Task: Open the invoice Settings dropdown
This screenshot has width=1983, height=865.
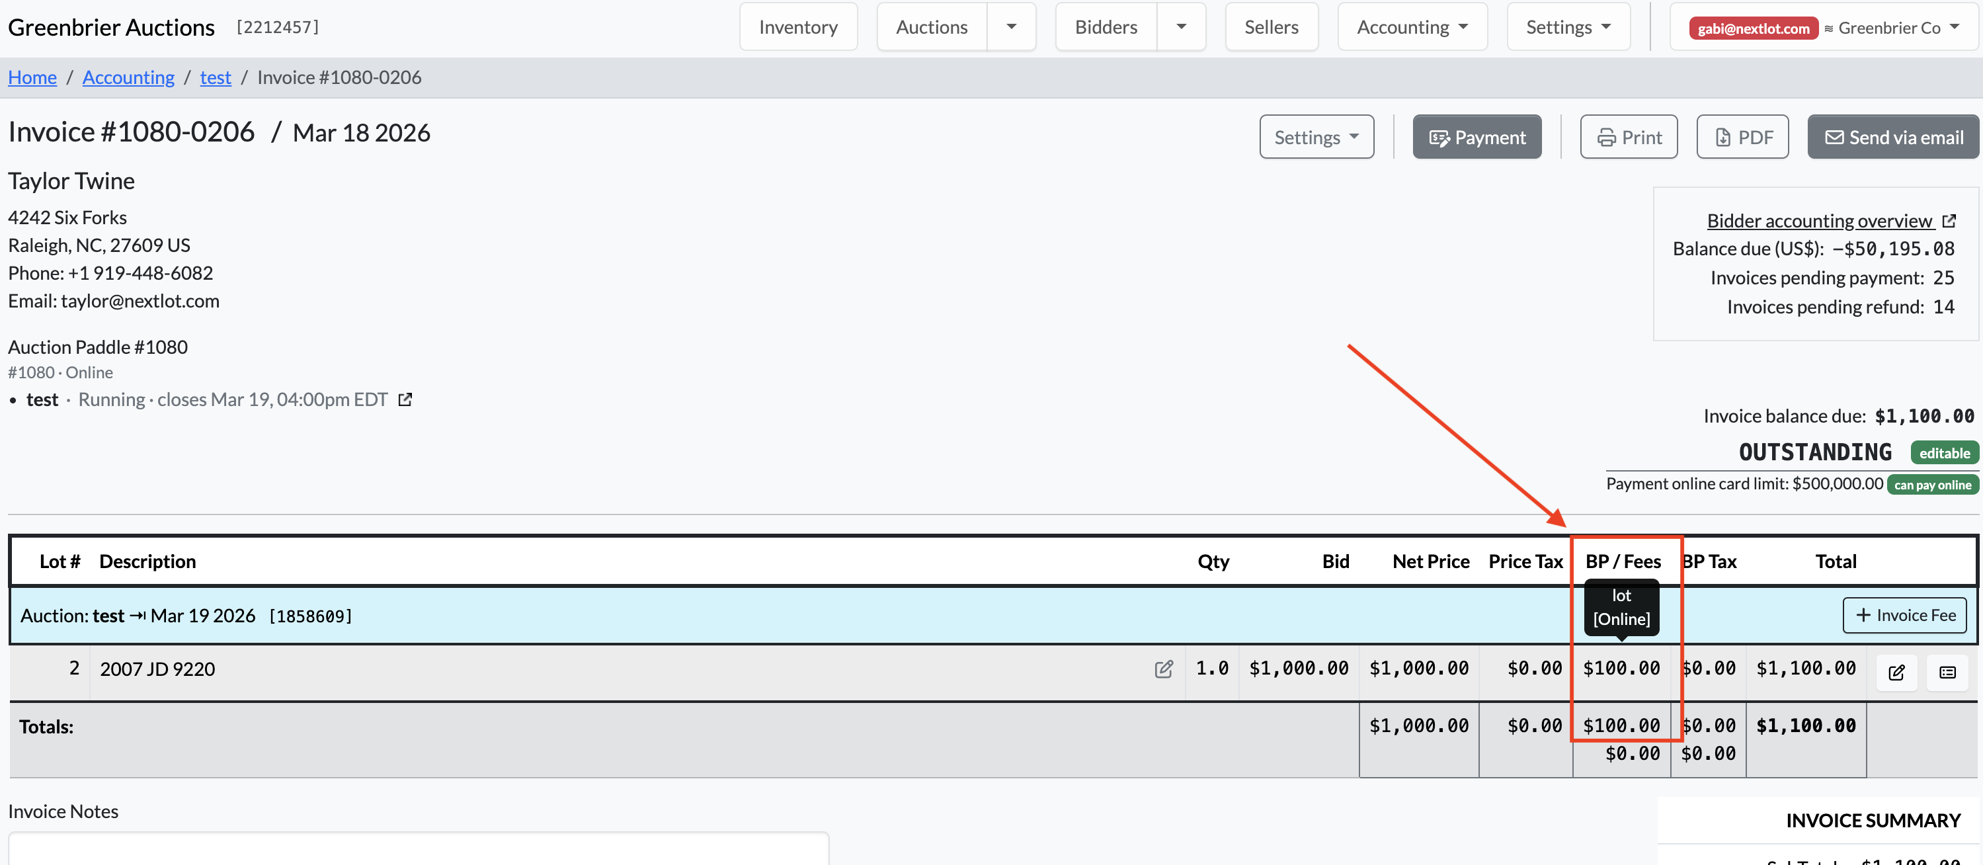Action: tap(1316, 137)
